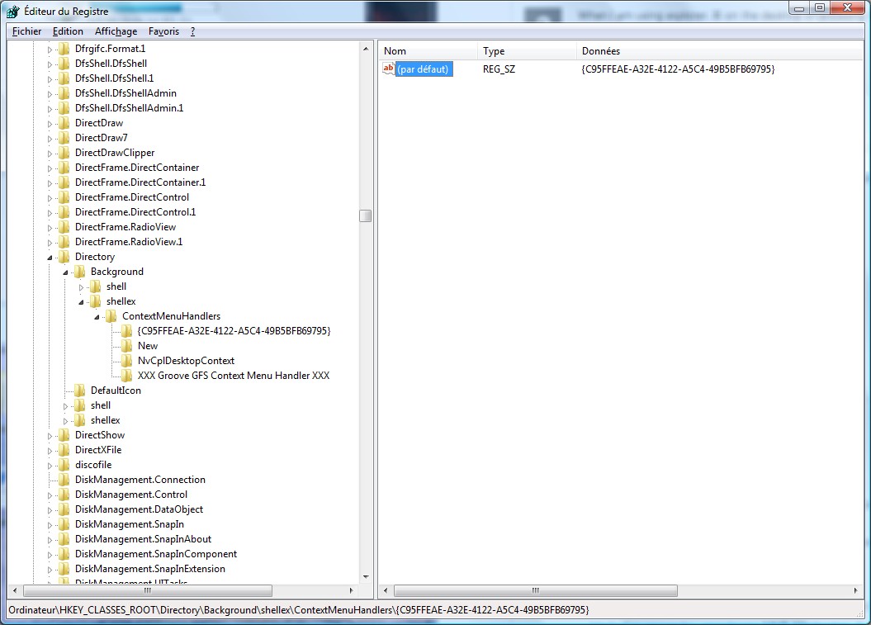Open the Fichier menu
Screen dimensions: 871x625
(26, 31)
